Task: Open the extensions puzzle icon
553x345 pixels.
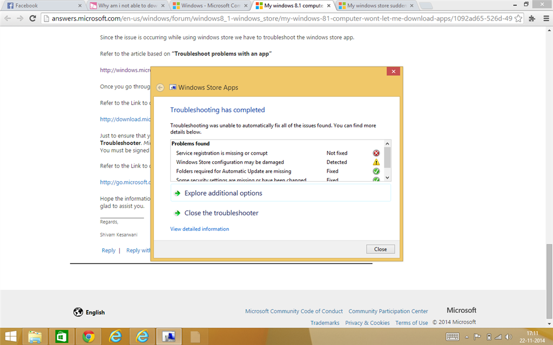Action: (532, 18)
